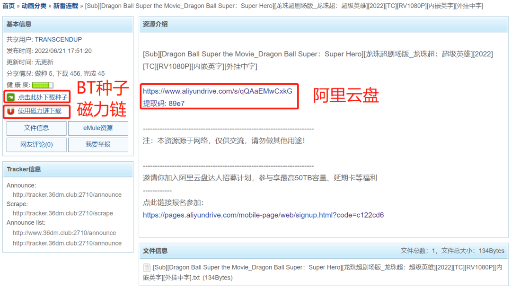Click the Announce URL tracker.36dm.club:2710/announce under Announce:
511x289 pixels.
[67, 195]
